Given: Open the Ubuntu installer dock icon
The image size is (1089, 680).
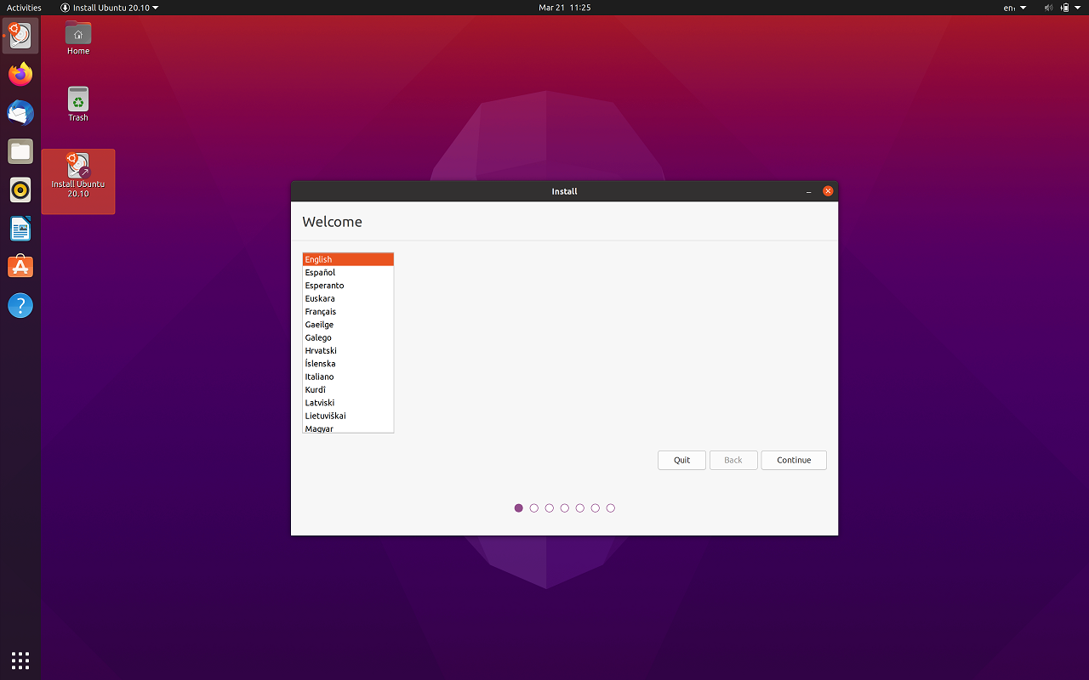Looking at the screenshot, I should click(20, 36).
